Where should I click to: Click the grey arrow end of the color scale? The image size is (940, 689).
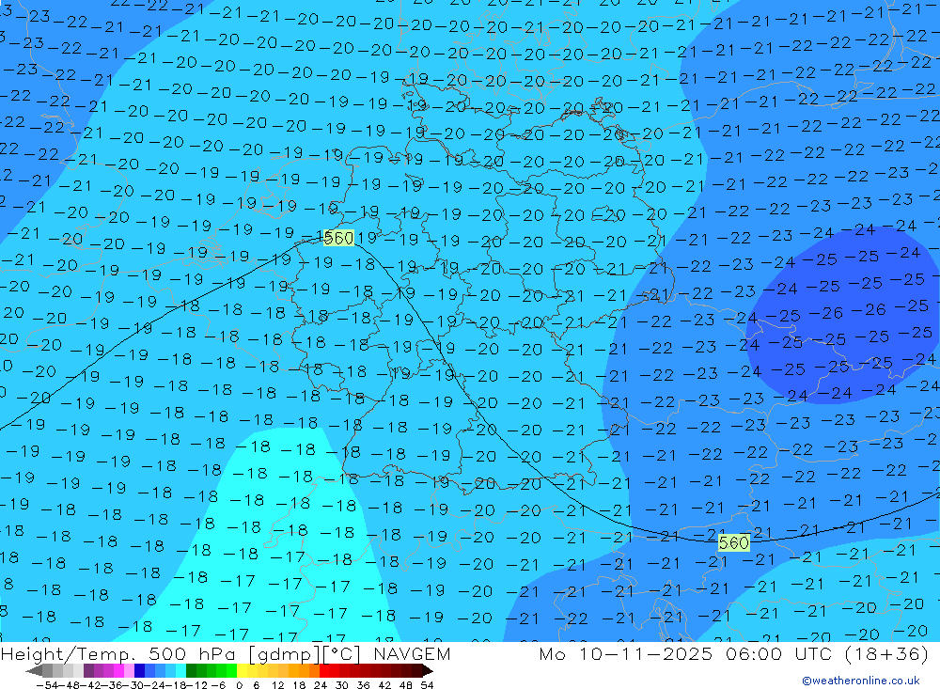coord(34,670)
